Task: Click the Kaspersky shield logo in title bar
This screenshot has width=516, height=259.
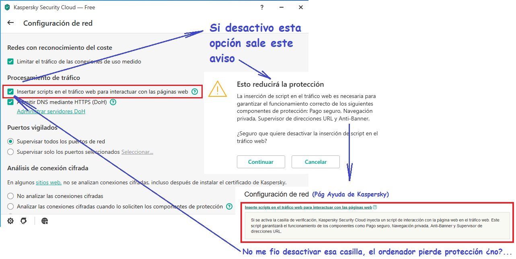Action: (x=7, y=7)
